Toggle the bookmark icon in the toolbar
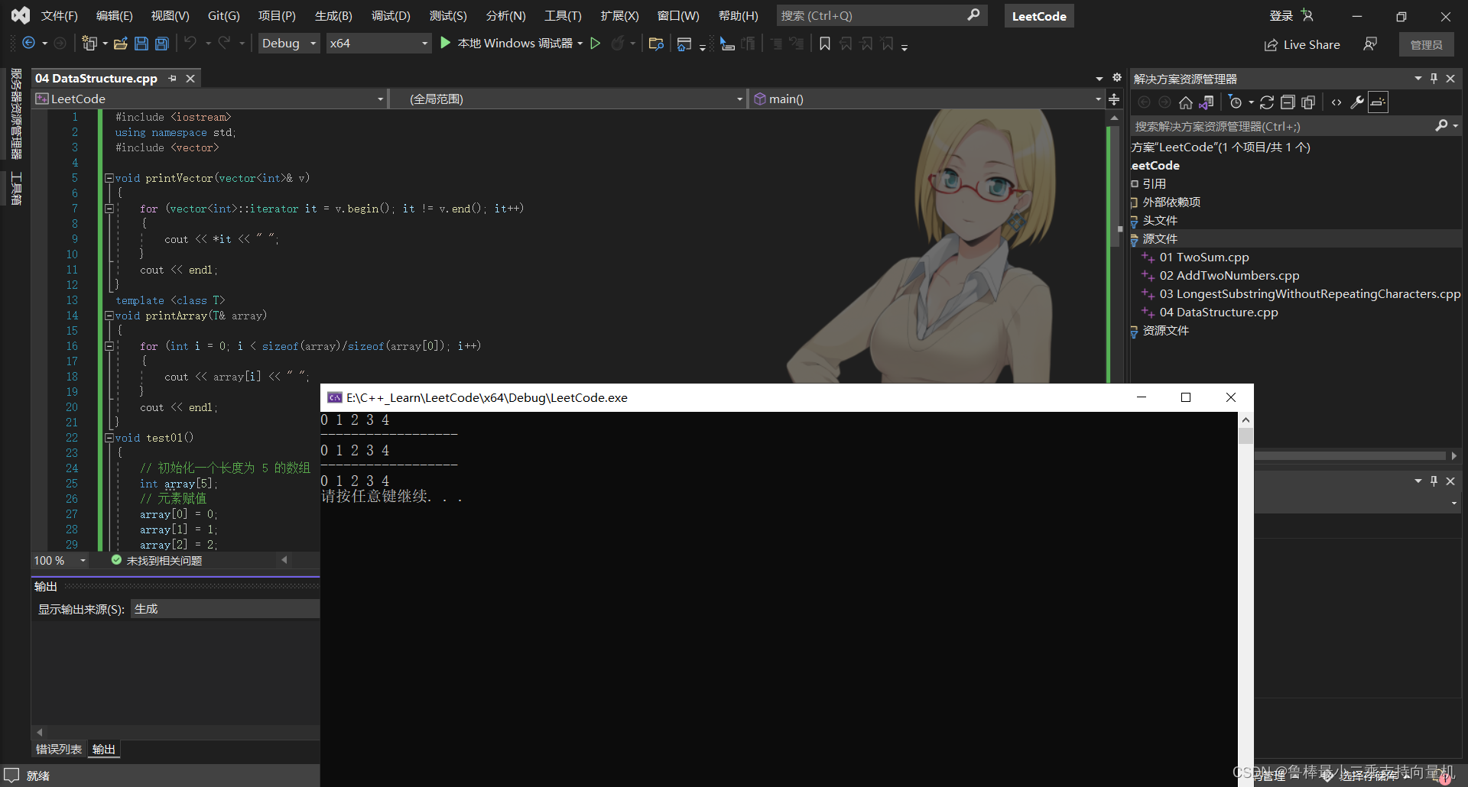The width and height of the screenshot is (1468, 787). point(825,44)
